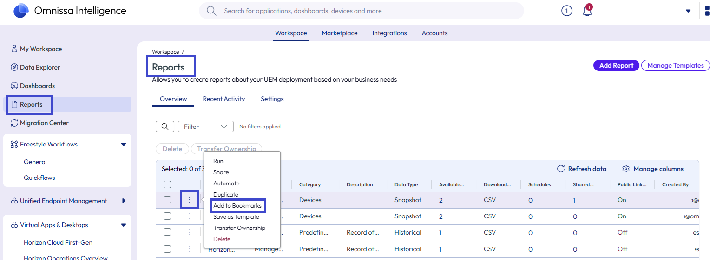This screenshot has height=260, width=710.
Task: Open the Accounts tab
Action: point(435,33)
